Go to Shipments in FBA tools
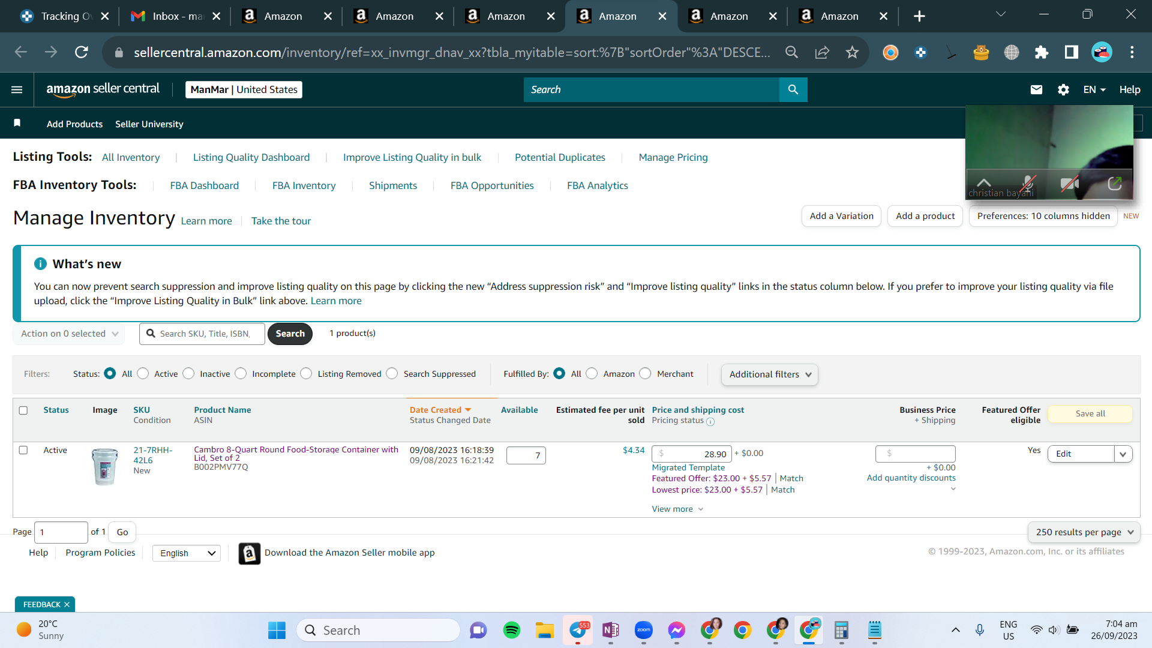The image size is (1152, 648). (x=393, y=186)
